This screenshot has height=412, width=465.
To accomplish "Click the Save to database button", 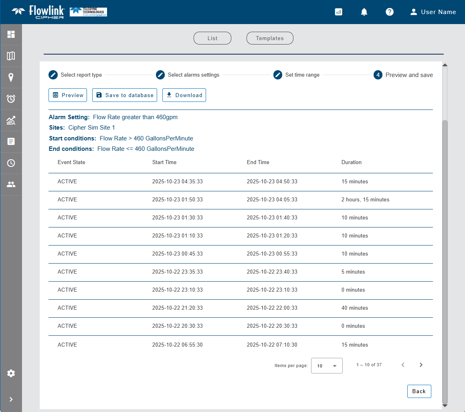I will (125, 95).
